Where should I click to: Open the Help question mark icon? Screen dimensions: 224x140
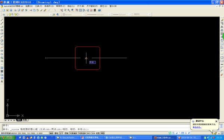[99, 10]
